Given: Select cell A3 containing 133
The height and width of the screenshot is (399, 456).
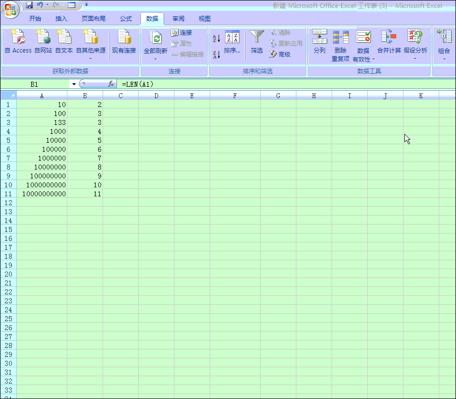Looking at the screenshot, I should (x=42, y=122).
